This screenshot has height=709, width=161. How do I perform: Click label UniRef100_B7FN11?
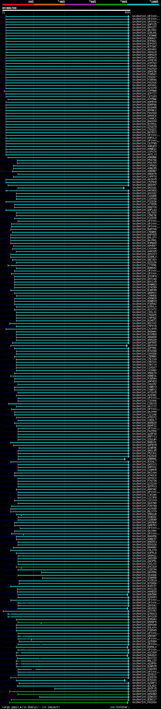pyautogui.click(x=144, y=41)
